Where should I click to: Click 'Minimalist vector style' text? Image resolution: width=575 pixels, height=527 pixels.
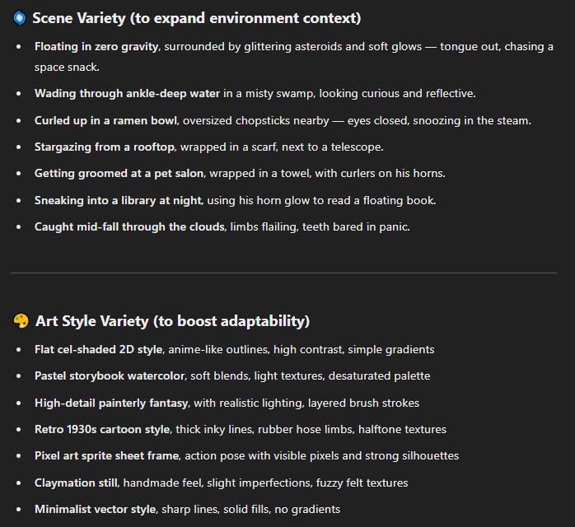[96, 509]
